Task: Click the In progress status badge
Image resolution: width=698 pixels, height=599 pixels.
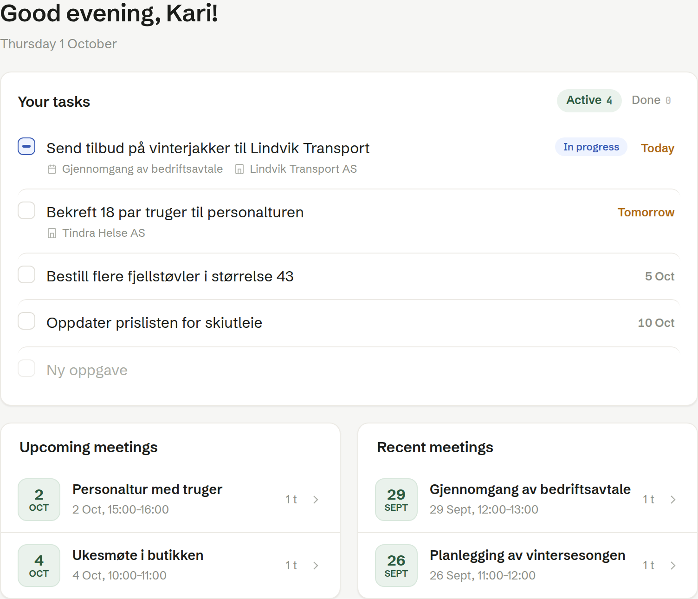Action: coord(591,147)
